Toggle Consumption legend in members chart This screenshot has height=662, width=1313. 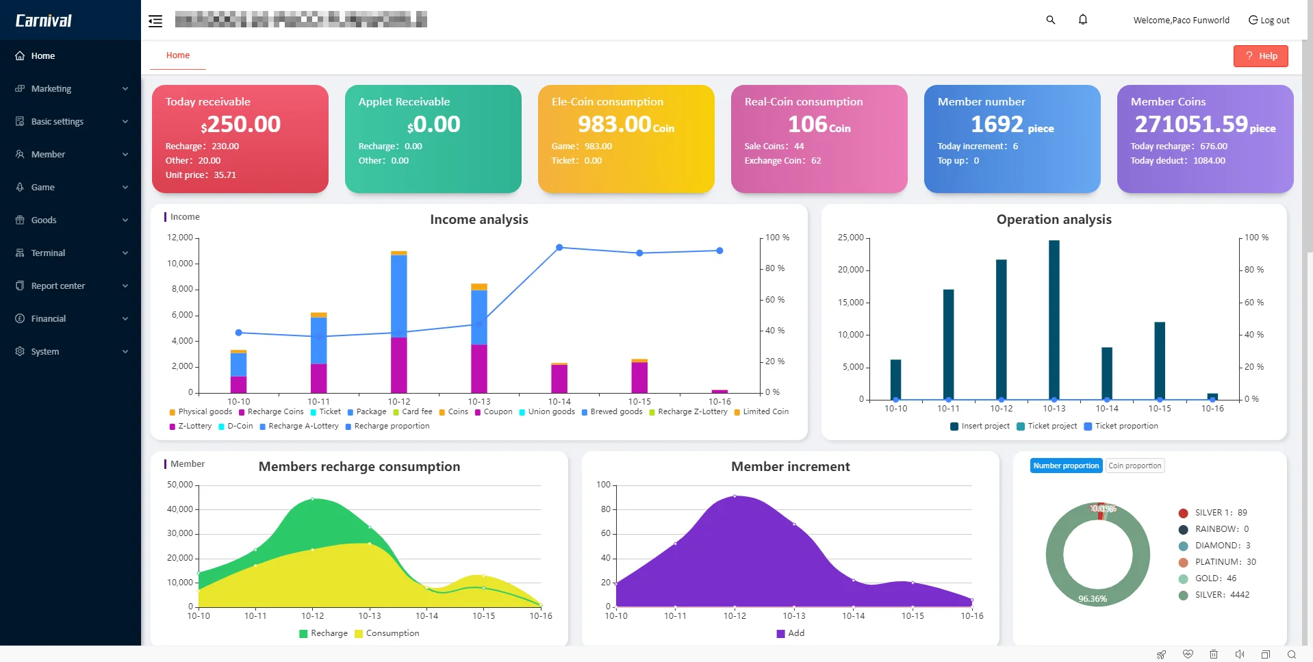pos(387,634)
